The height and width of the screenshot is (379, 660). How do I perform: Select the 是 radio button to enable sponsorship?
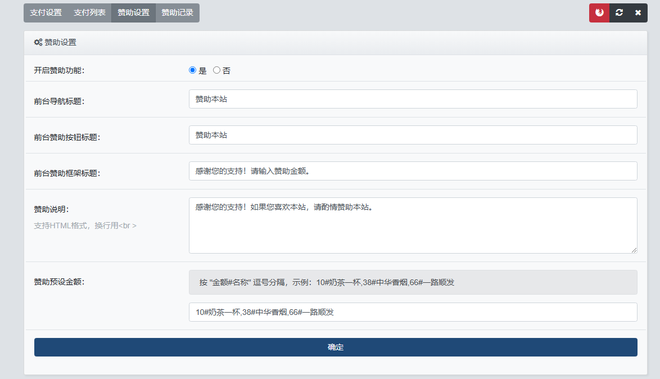193,70
